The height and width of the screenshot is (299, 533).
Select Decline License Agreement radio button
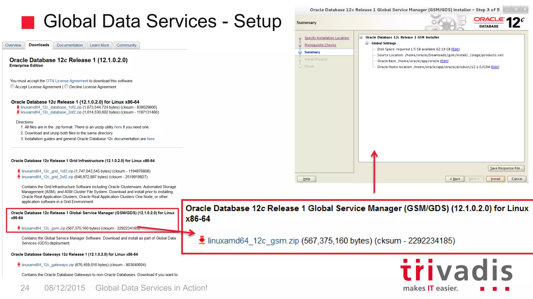[x=66, y=86]
